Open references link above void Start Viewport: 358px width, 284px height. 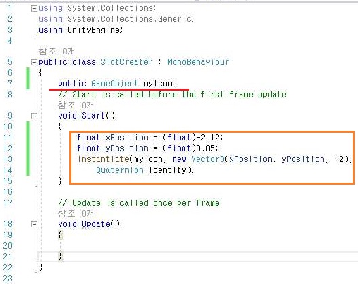coord(76,105)
